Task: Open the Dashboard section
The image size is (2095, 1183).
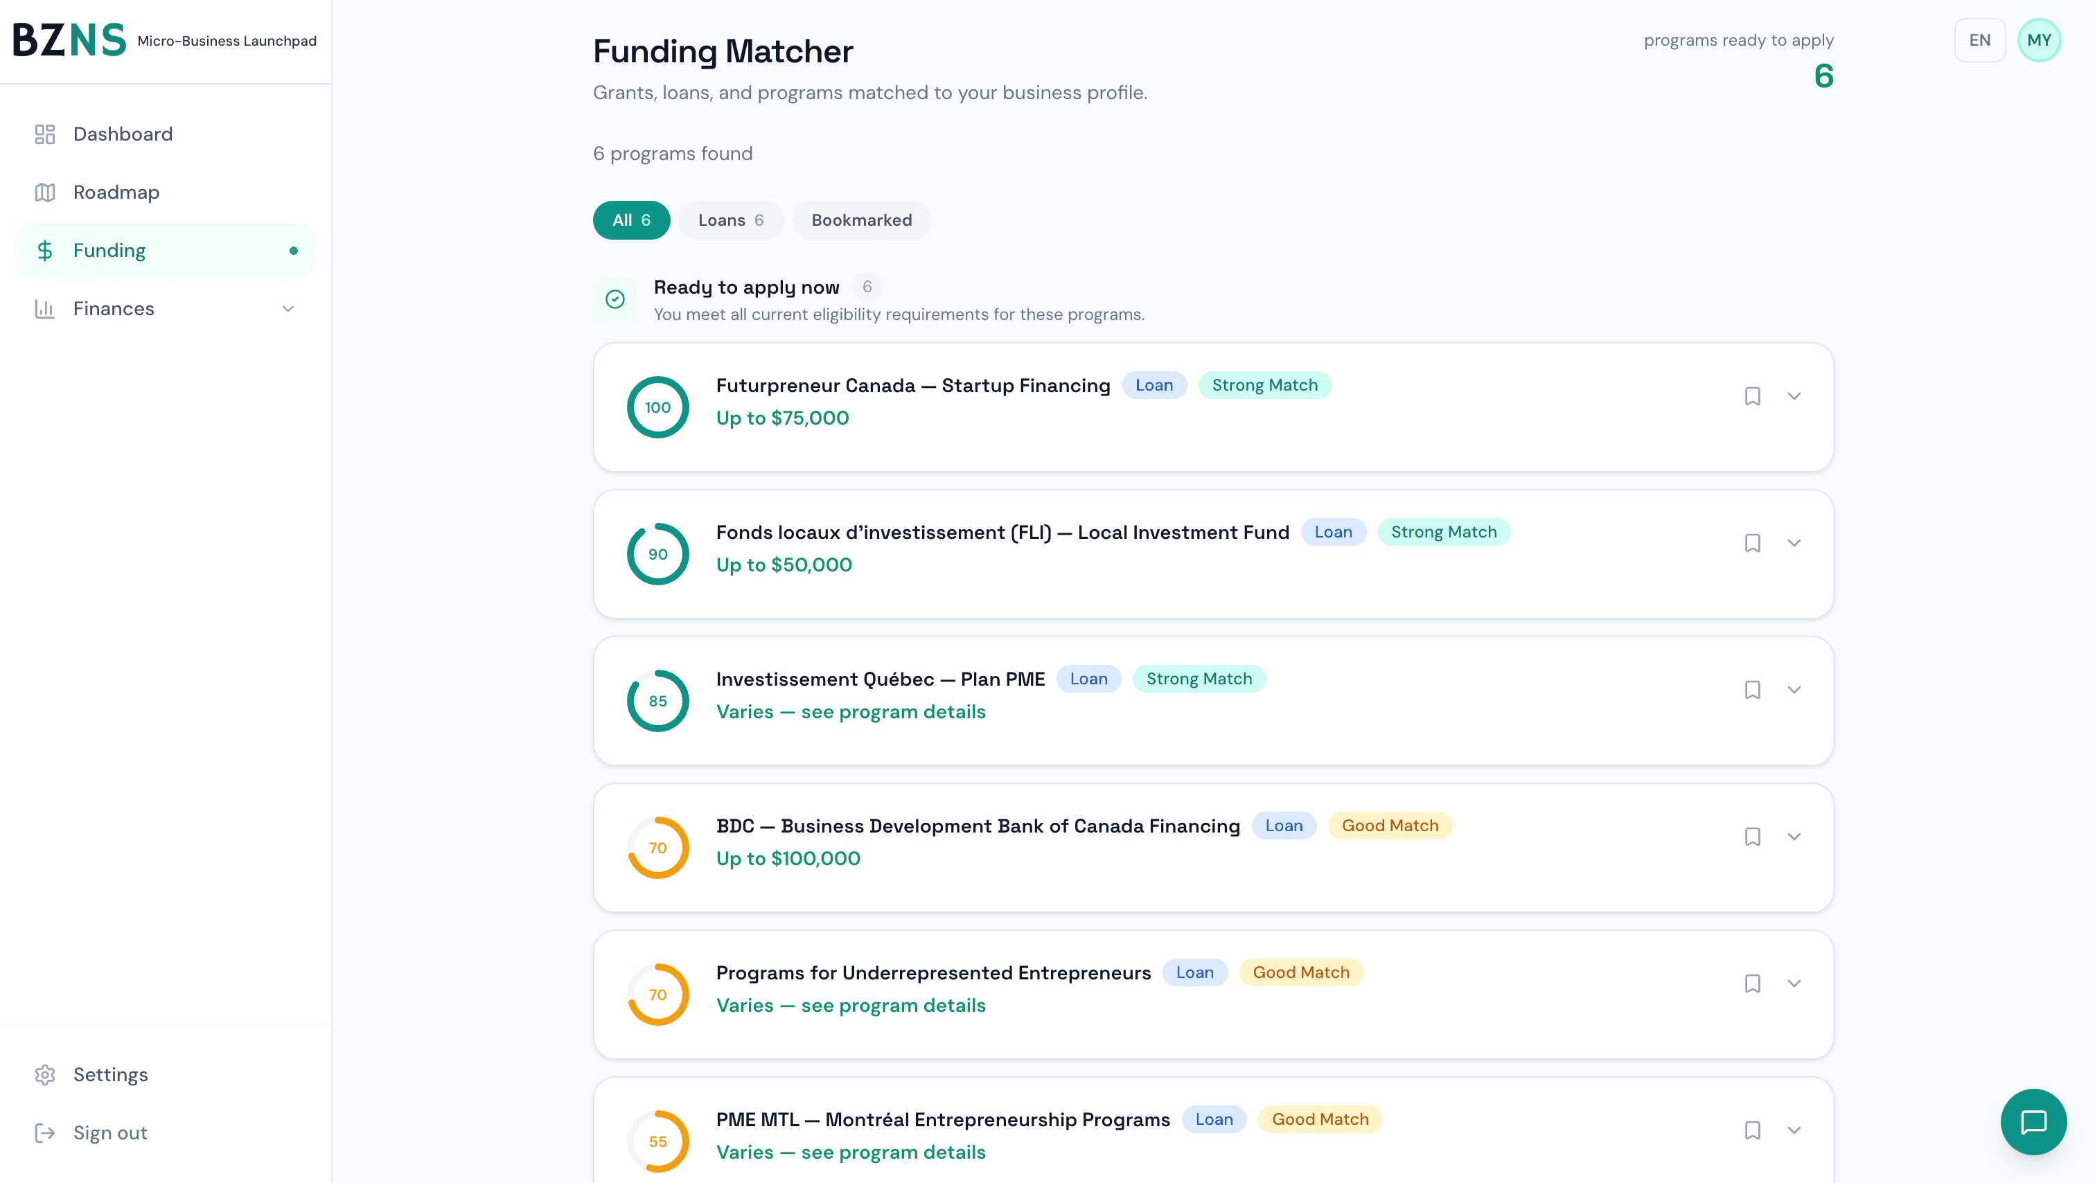Action: (x=45, y=134)
